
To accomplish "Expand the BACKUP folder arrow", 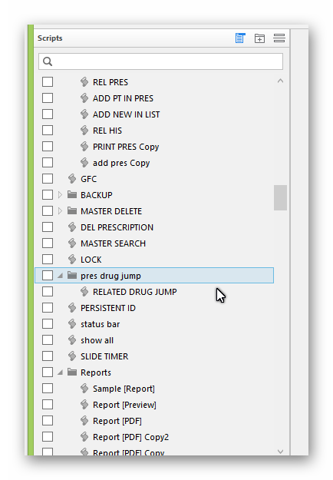I will pyautogui.click(x=60, y=195).
